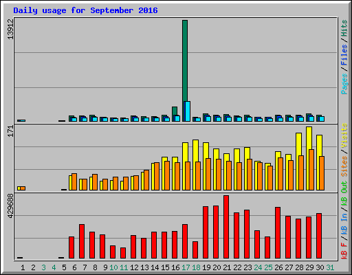Click the 13912 hits axis value
The height and width of the screenshot is (275, 352).
10,29
